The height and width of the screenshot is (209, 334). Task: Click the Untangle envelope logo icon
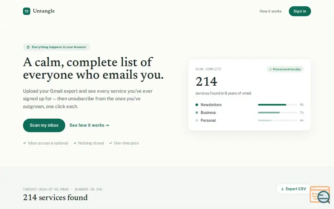coord(26,11)
